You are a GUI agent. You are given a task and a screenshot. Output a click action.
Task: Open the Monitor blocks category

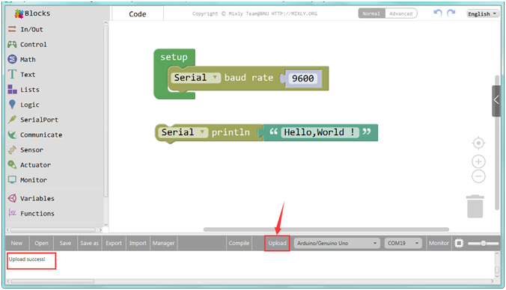(28, 180)
